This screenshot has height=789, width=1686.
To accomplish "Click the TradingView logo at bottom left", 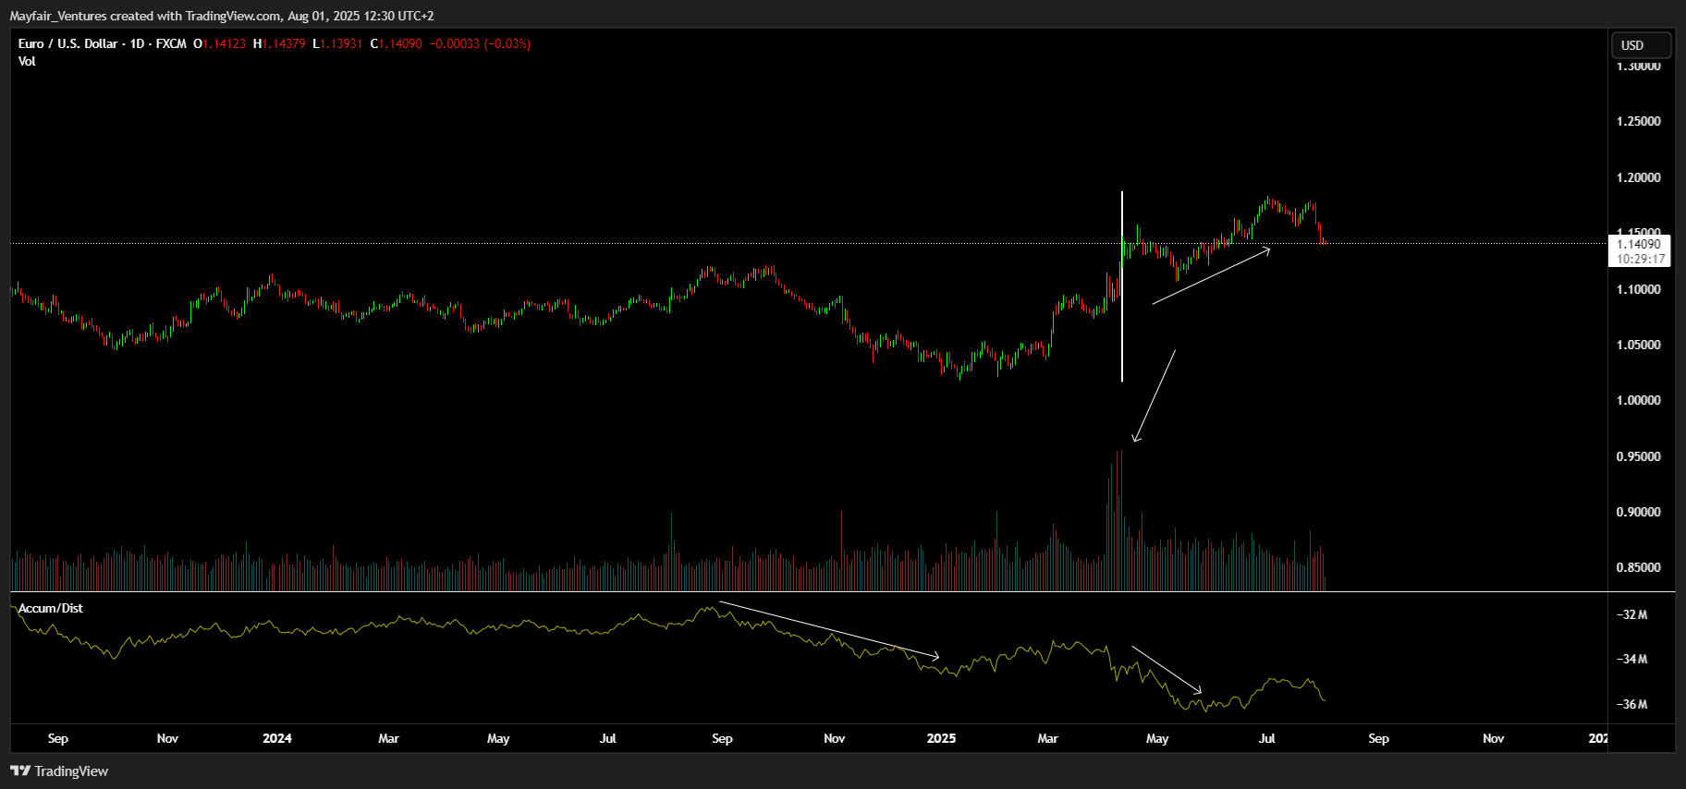I will pyautogui.click(x=59, y=771).
